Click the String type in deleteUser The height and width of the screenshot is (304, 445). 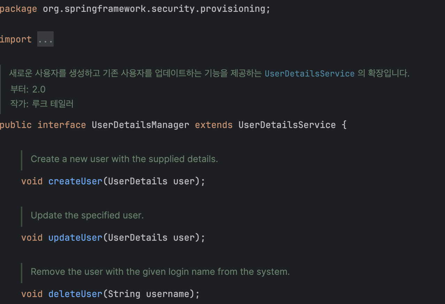tap(124, 294)
